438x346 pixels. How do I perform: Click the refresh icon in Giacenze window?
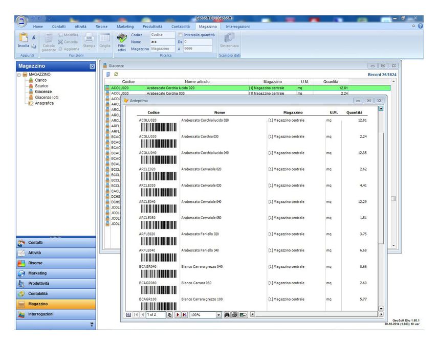click(x=116, y=74)
